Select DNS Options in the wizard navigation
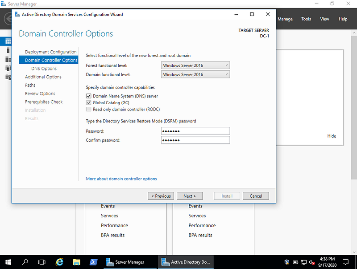Image resolution: width=357 pixels, height=269 pixels. 44,69
